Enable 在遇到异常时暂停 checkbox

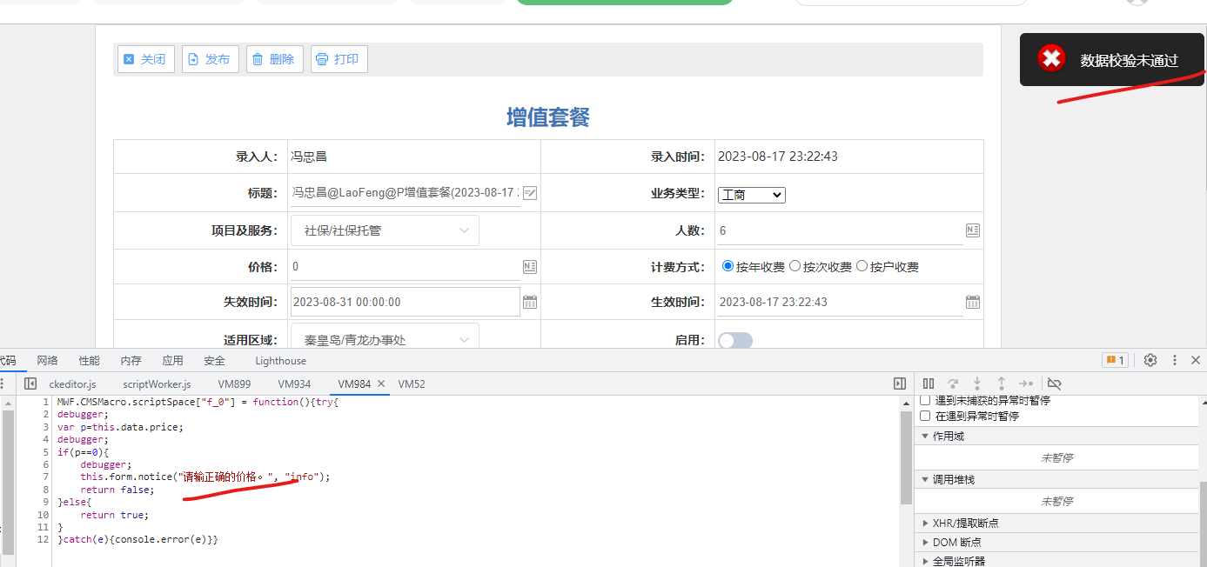click(x=925, y=416)
